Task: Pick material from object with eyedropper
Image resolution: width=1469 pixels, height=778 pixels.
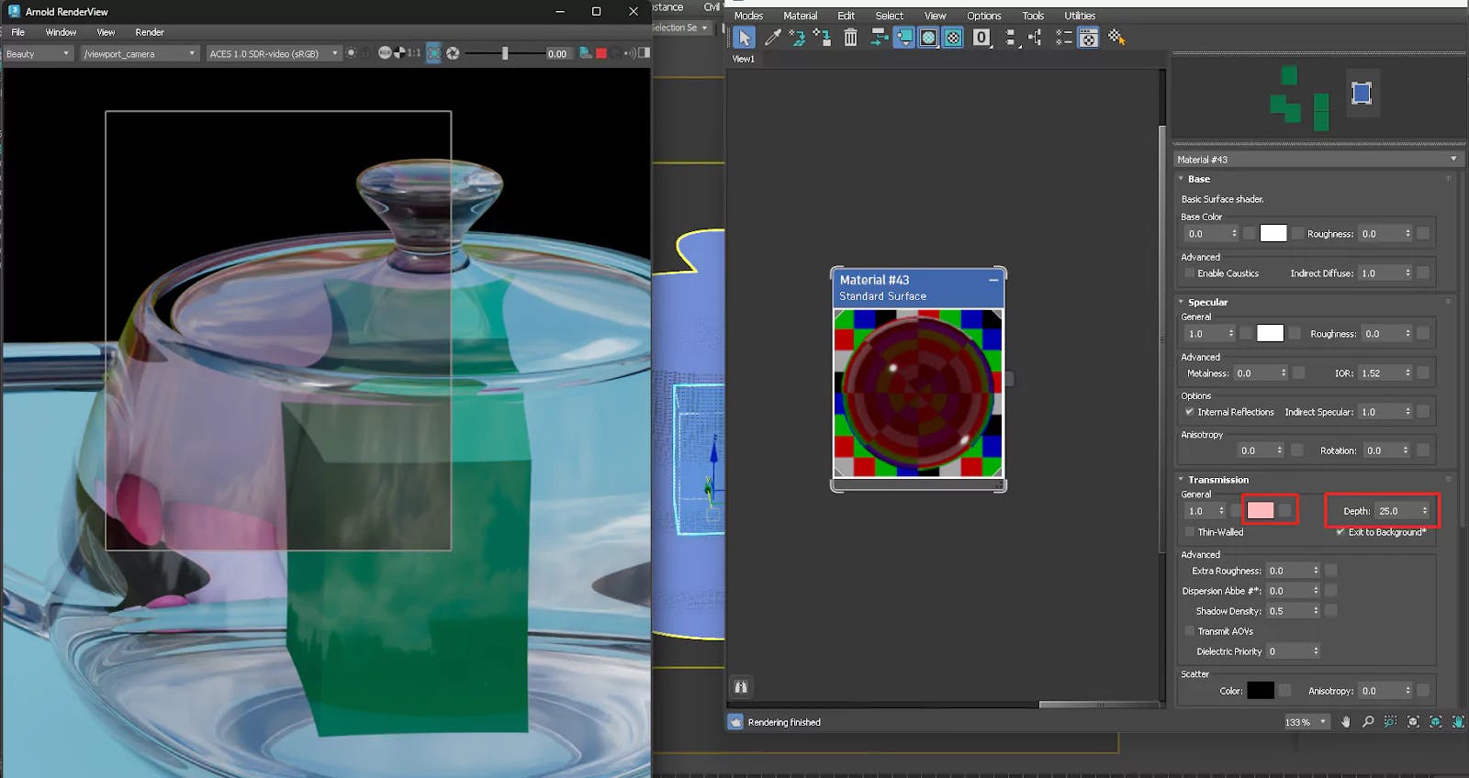Action: (773, 38)
